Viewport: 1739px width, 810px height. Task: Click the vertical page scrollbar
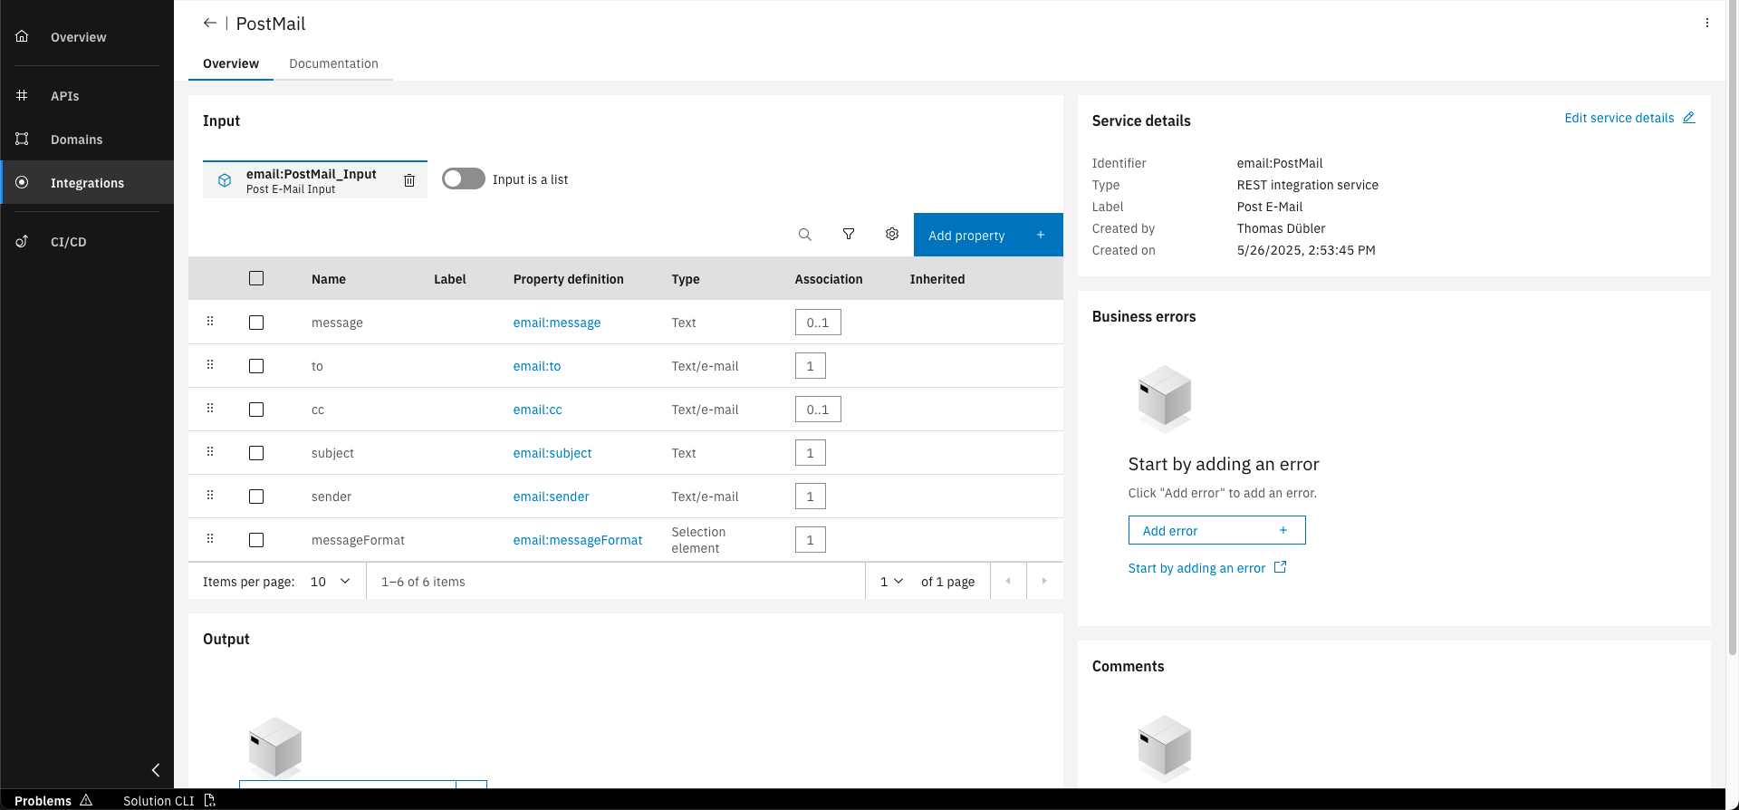point(1733,328)
